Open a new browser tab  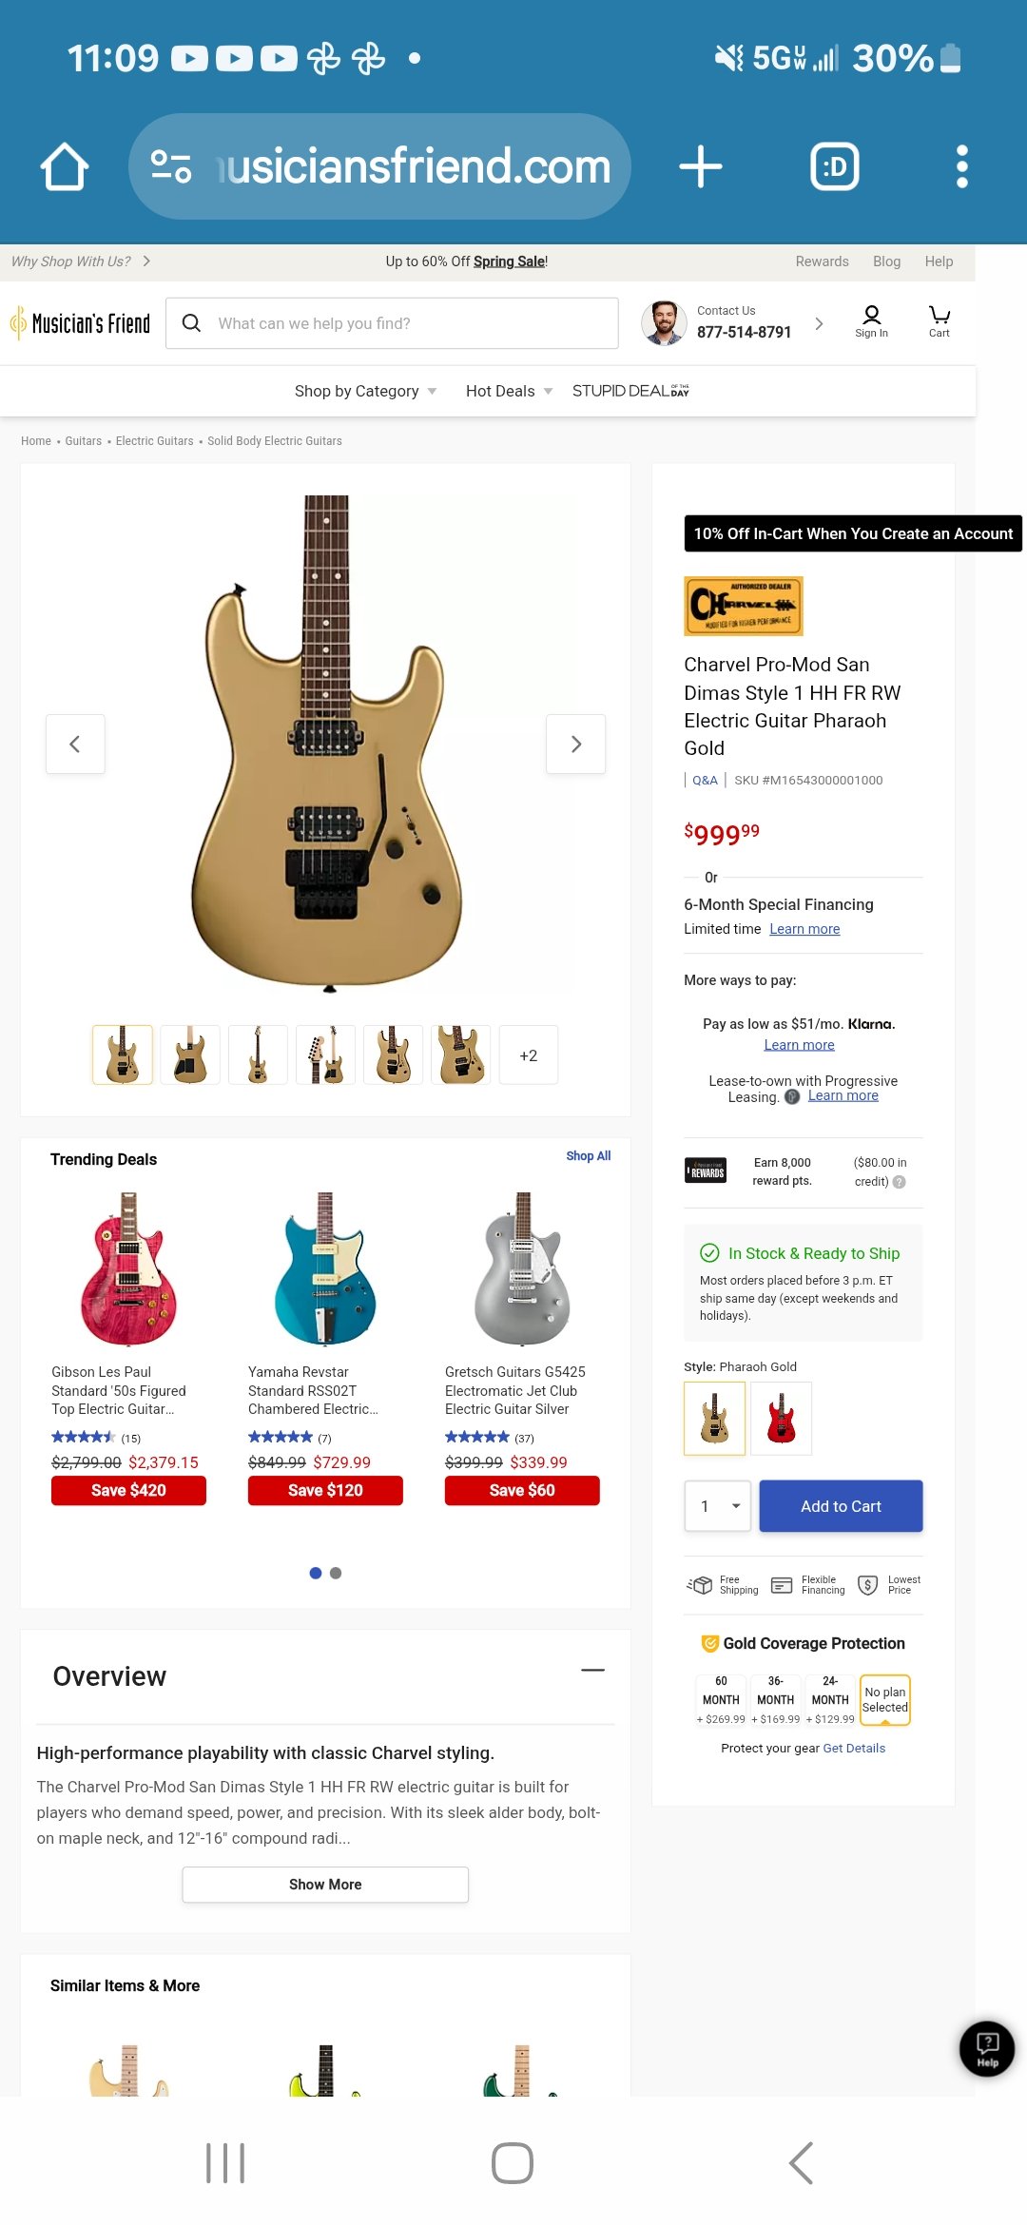pyautogui.click(x=701, y=167)
